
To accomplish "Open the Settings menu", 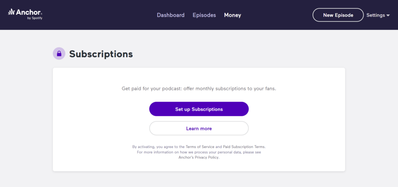I will click(375, 15).
